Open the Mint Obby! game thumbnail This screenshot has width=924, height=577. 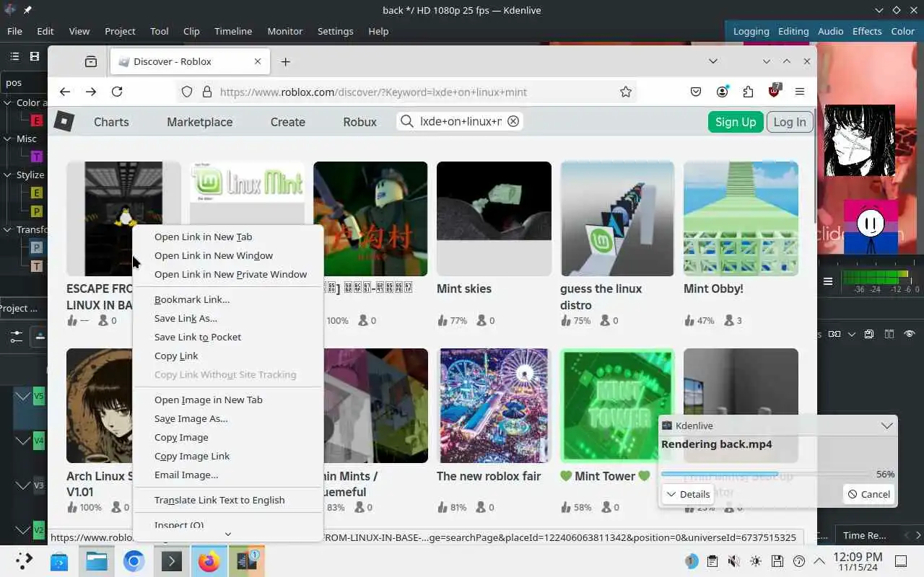pos(741,219)
